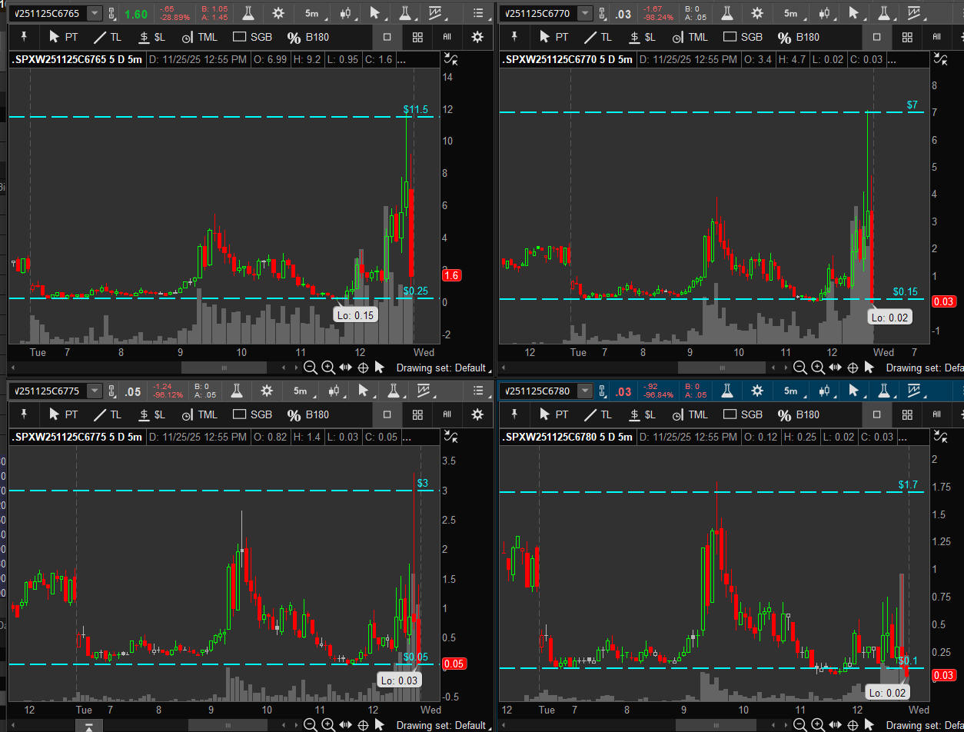
Task: Select the SGB rectangle tool in C6770 chart
Action: (x=743, y=37)
